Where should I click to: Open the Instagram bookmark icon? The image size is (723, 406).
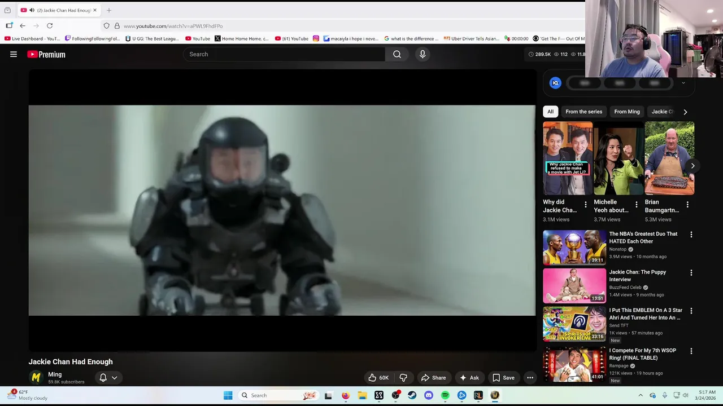[x=316, y=38]
